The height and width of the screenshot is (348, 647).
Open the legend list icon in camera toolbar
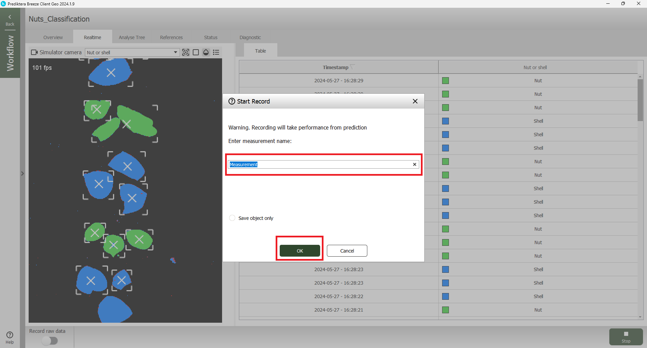pyautogui.click(x=216, y=52)
